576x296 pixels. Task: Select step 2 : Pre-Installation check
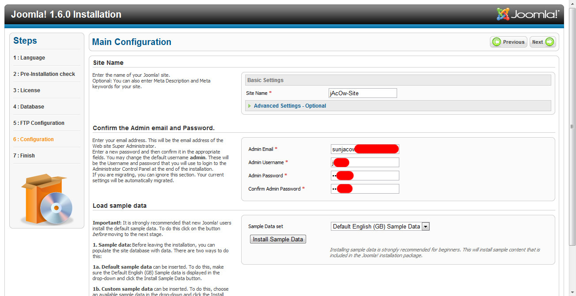44,74
